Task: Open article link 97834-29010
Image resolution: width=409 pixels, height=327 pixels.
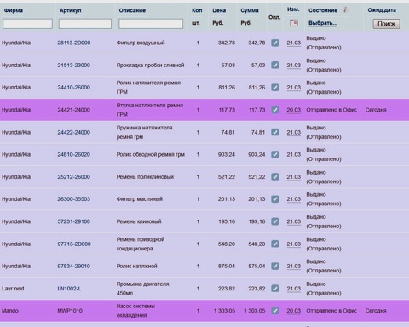Action: click(x=74, y=266)
